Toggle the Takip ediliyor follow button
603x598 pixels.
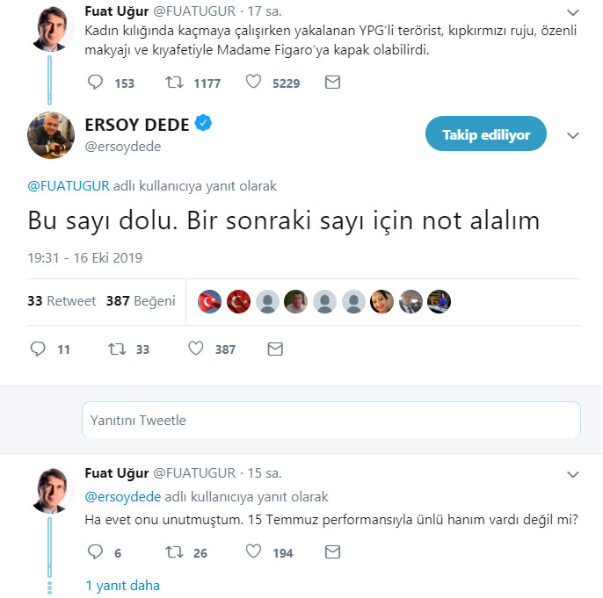(486, 133)
